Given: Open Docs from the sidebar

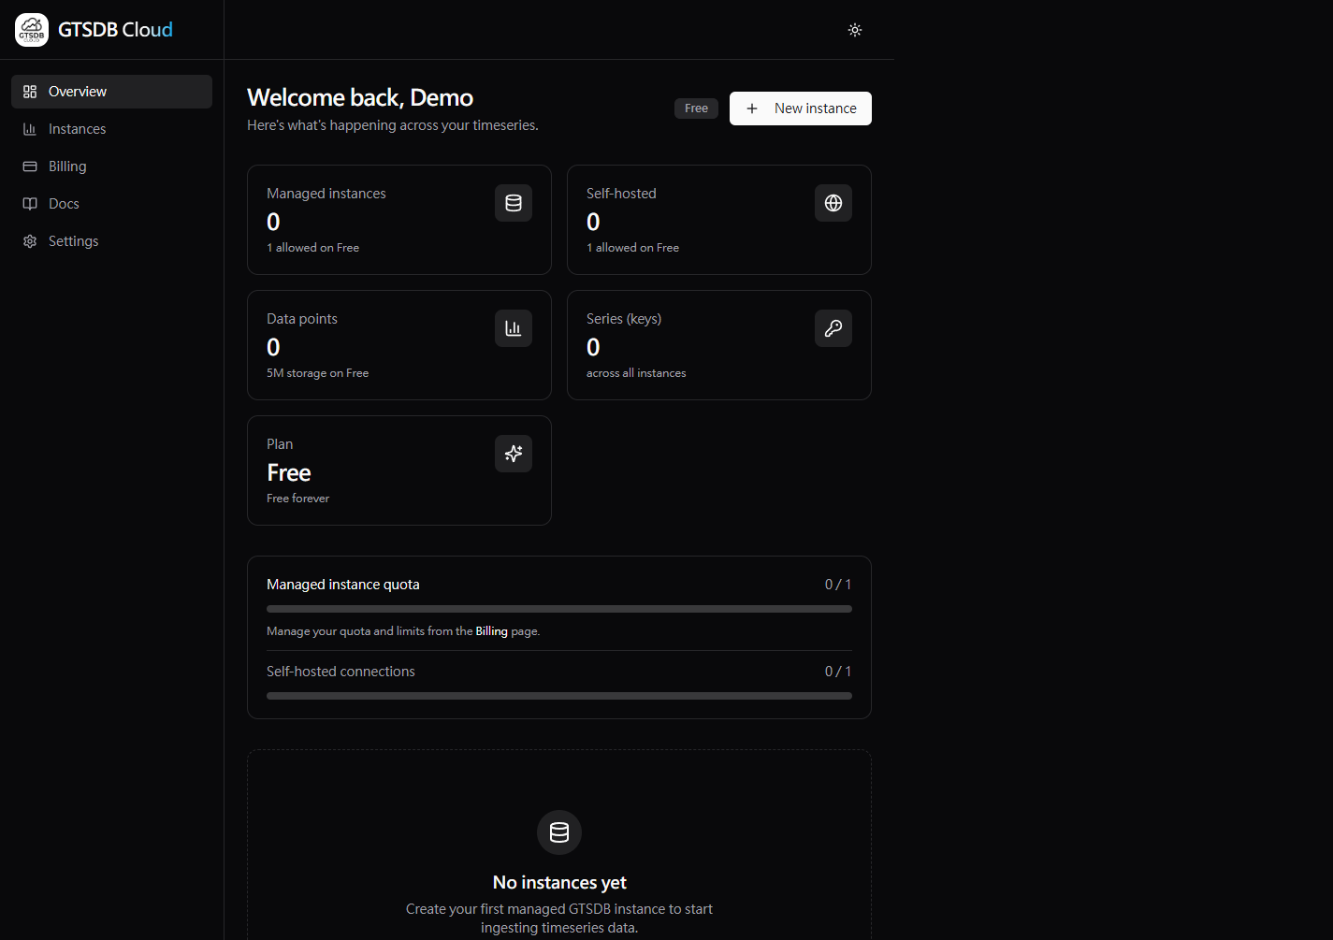Looking at the screenshot, I should tap(111, 204).
